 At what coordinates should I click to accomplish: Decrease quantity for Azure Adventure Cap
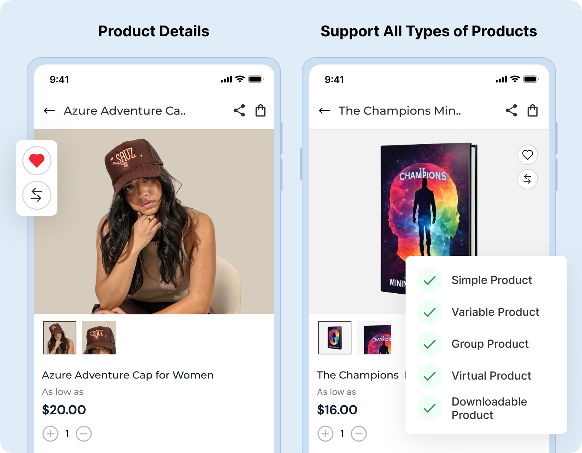[84, 433]
